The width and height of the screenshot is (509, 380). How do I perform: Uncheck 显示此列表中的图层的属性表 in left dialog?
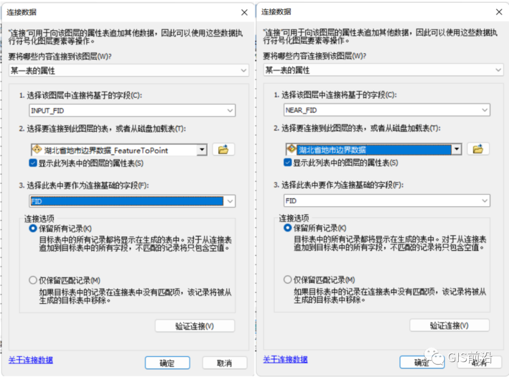coord(33,163)
